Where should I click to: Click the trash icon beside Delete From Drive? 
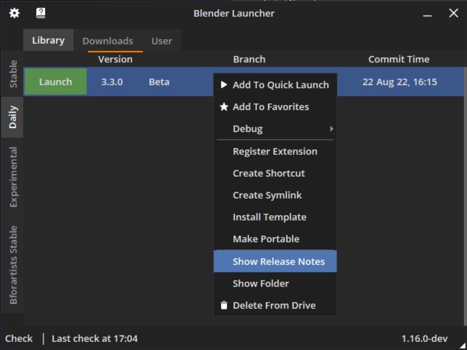[x=224, y=305]
